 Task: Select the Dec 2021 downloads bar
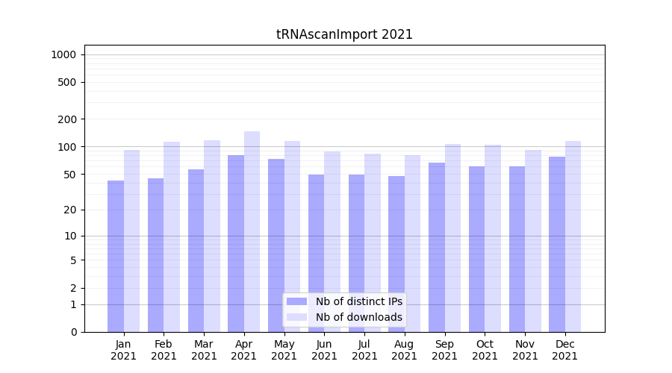pos(573,236)
